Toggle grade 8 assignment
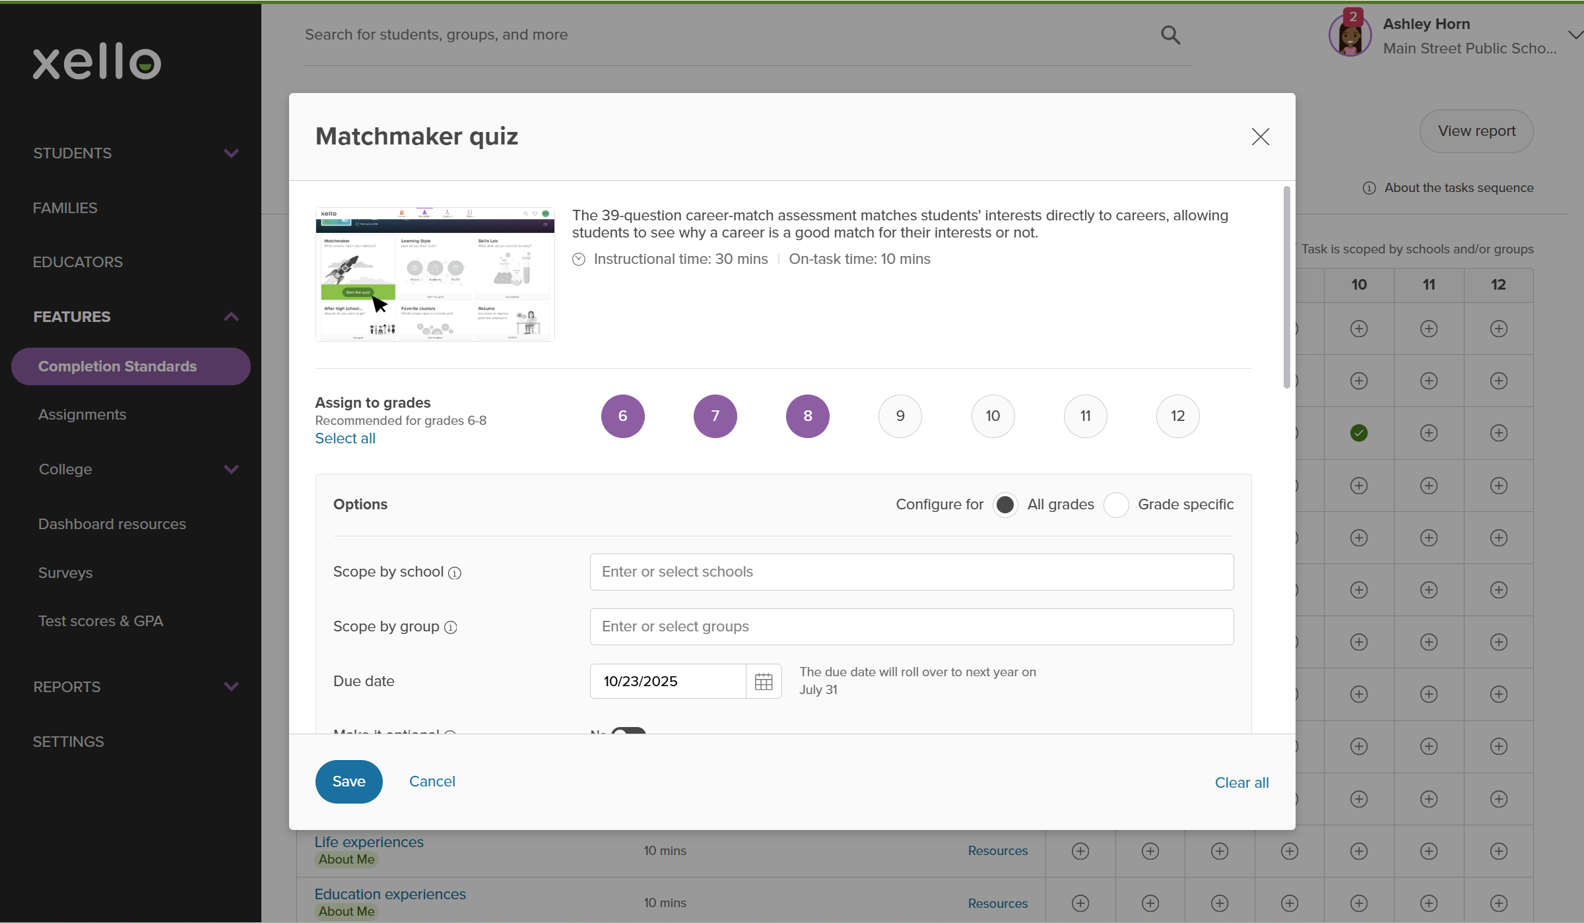Screen dimensions: 1584x923 pos(808,416)
